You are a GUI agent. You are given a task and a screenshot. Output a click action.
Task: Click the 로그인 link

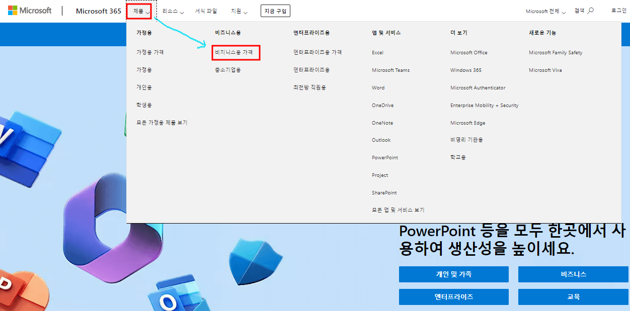point(619,11)
